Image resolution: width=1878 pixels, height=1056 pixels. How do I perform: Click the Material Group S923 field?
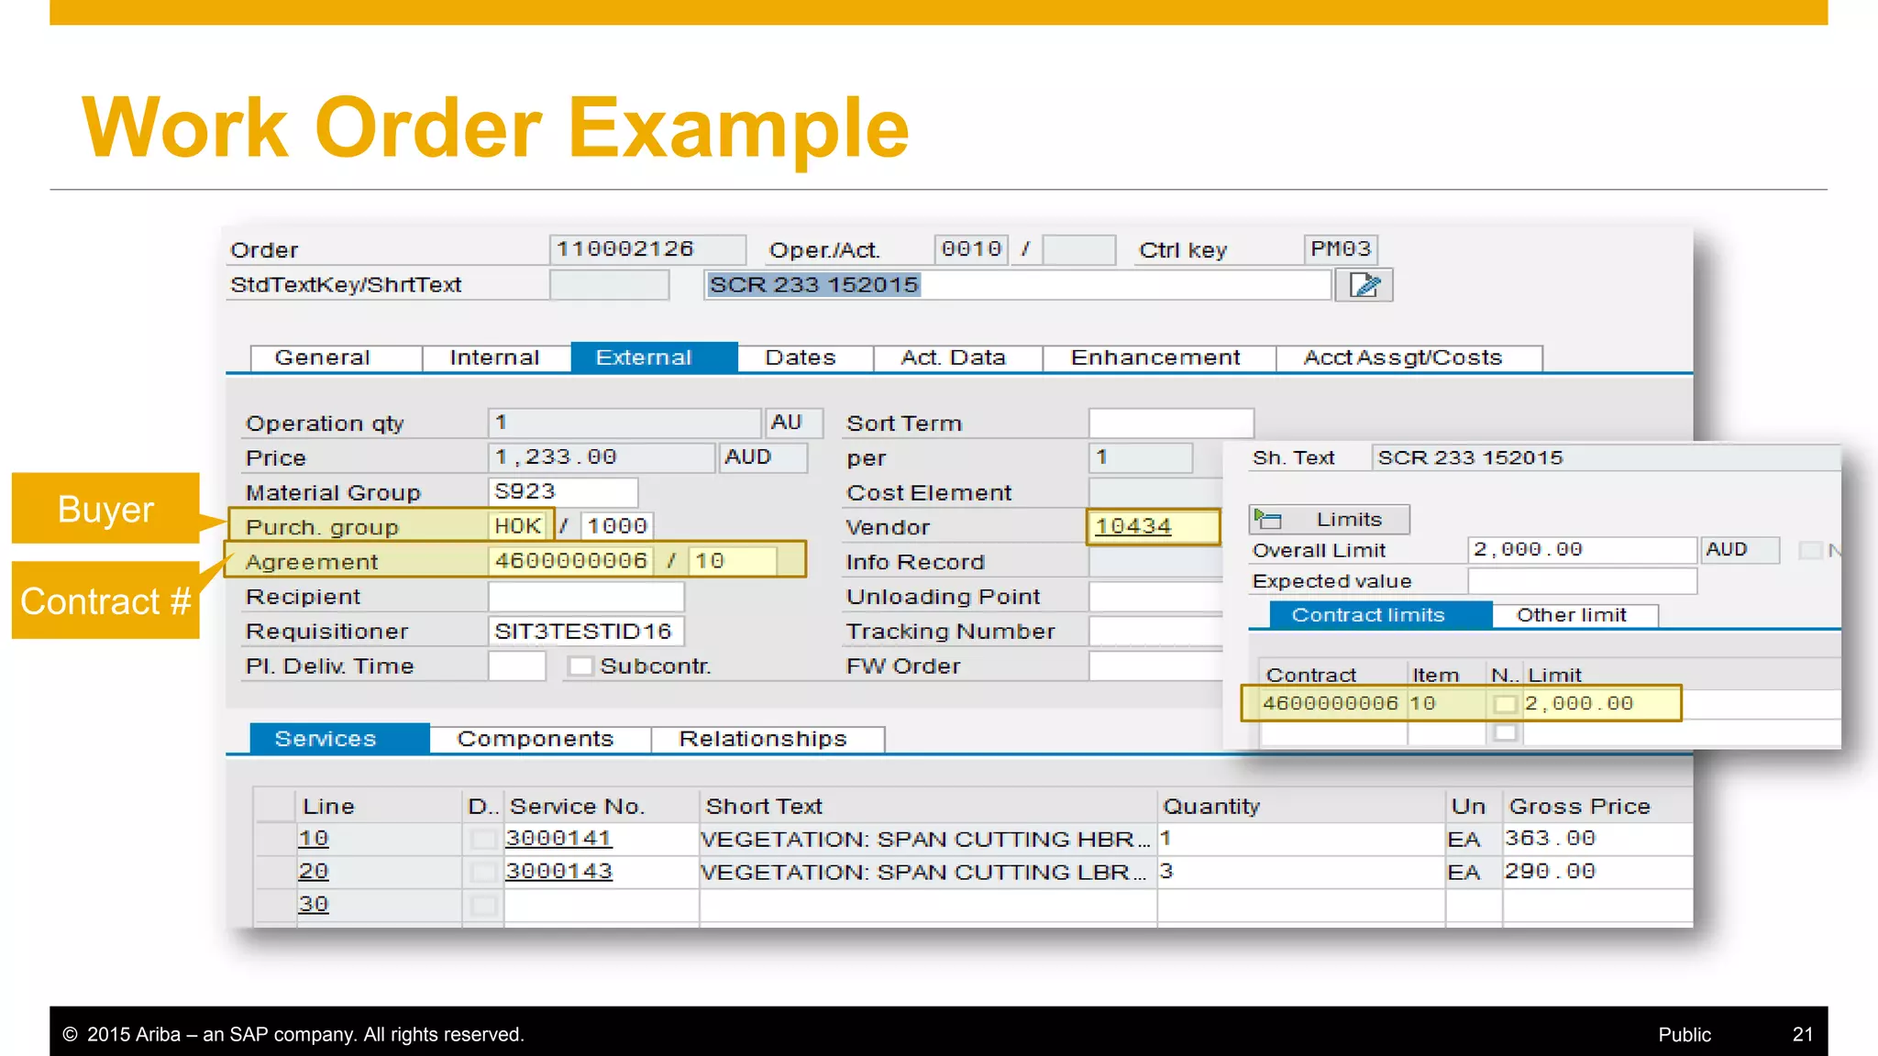click(563, 492)
